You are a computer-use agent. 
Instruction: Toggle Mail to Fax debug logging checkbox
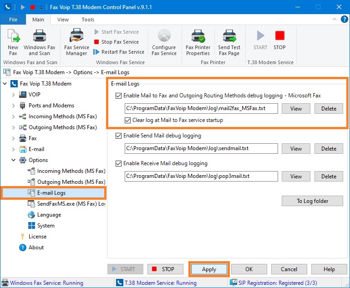coord(118,96)
